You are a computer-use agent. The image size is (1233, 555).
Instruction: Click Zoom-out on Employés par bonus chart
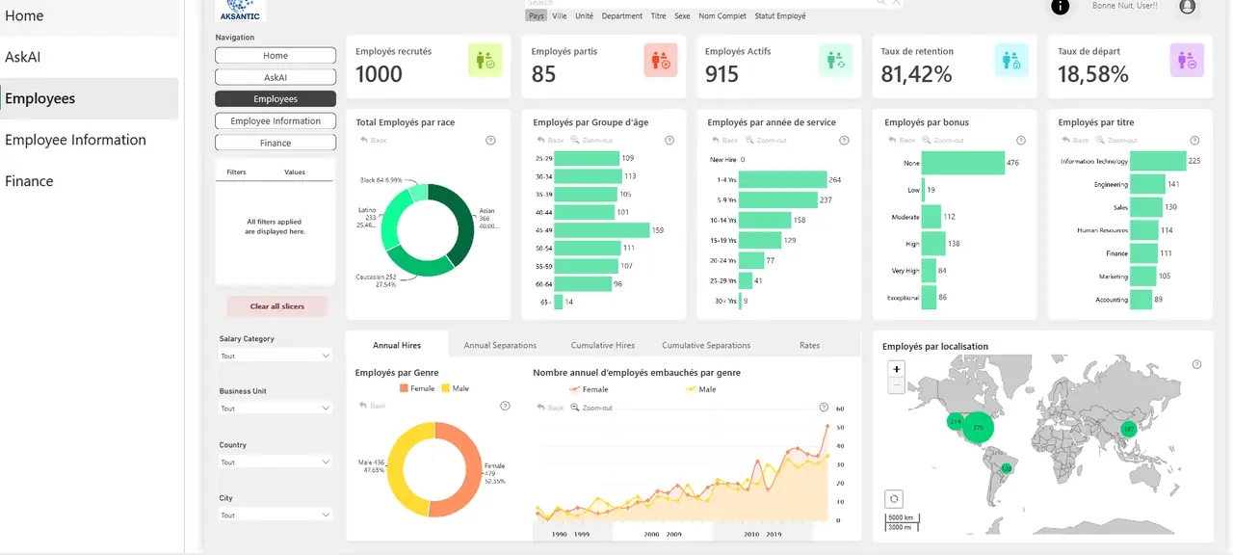(x=941, y=140)
